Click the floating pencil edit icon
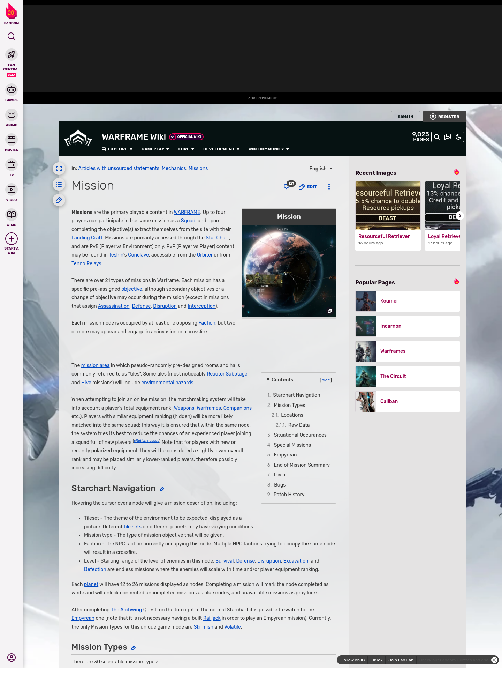Screen dimensions: 502x698 (59, 200)
